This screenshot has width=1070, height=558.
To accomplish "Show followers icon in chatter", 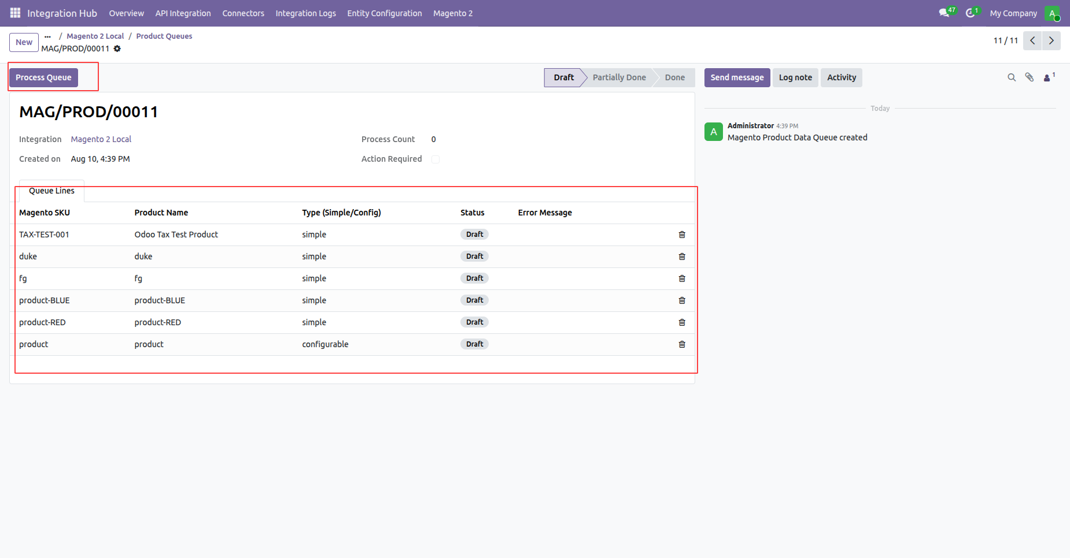I will tap(1049, 77).
